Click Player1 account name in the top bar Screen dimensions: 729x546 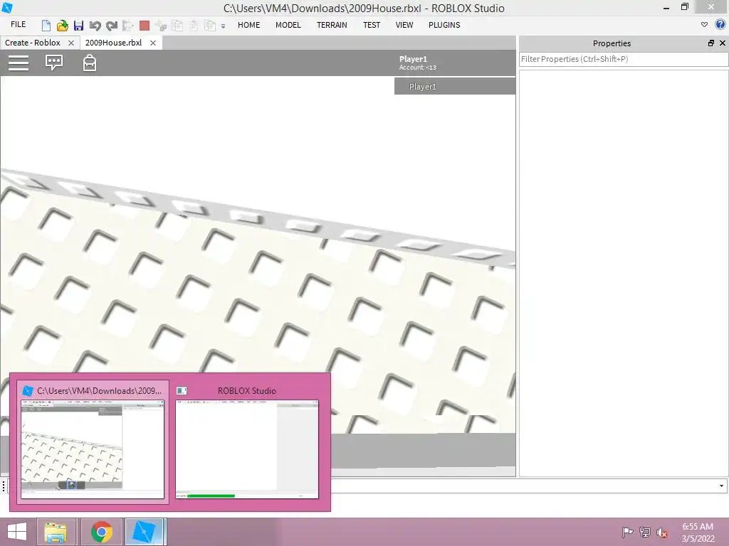(x=413, y=59)
